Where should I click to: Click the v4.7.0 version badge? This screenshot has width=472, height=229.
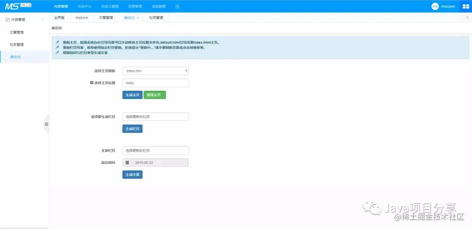pyautogui.click(x=26, y=5)
